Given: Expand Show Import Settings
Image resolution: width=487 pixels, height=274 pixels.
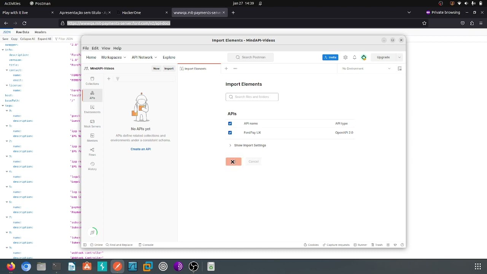Looking at the screenshot, I should (x=247, y=145).
